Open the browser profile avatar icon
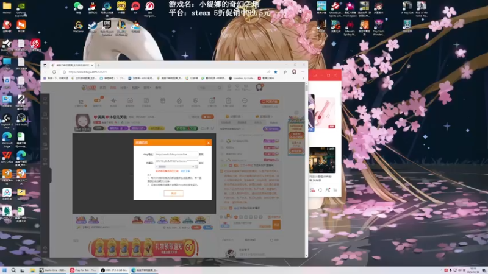The width and height of the screenshot is (488, 274). pyautogui.click(x=294, y=72)
